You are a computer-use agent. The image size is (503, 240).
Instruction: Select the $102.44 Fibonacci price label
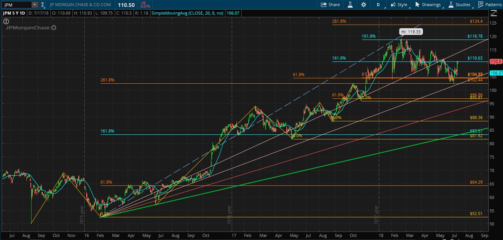(475, 80)
